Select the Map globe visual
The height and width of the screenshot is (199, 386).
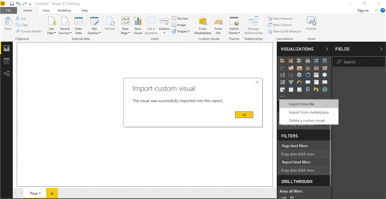point(325,75)
